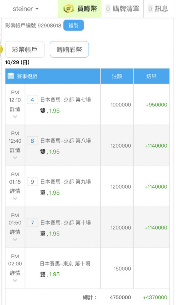Screen dimensions: 176x305
Task: Open the 訊息 messages tab
Action: [158, 9]
